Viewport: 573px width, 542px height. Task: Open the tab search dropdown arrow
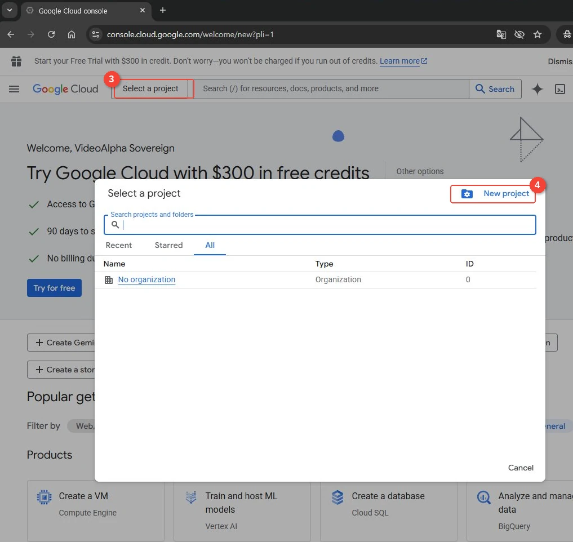point(10,10)
